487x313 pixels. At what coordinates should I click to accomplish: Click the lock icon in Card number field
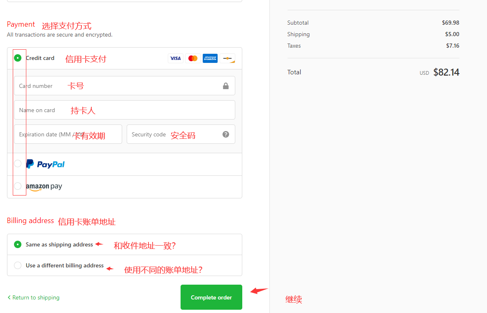coord(226,86)
